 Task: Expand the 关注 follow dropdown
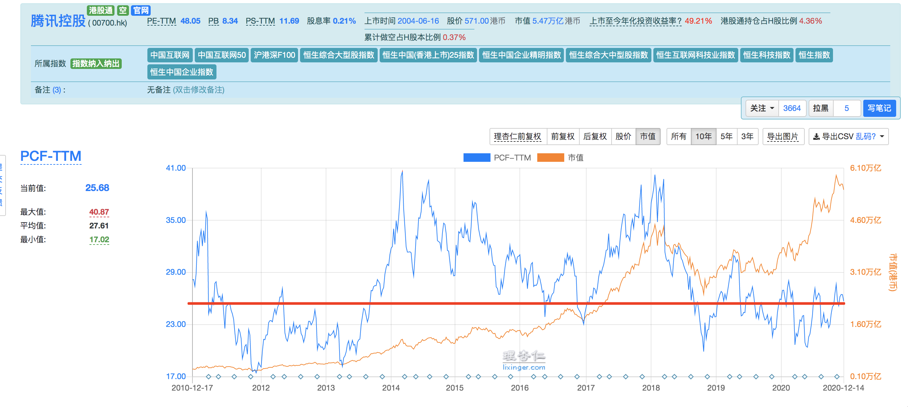(762, 108)
